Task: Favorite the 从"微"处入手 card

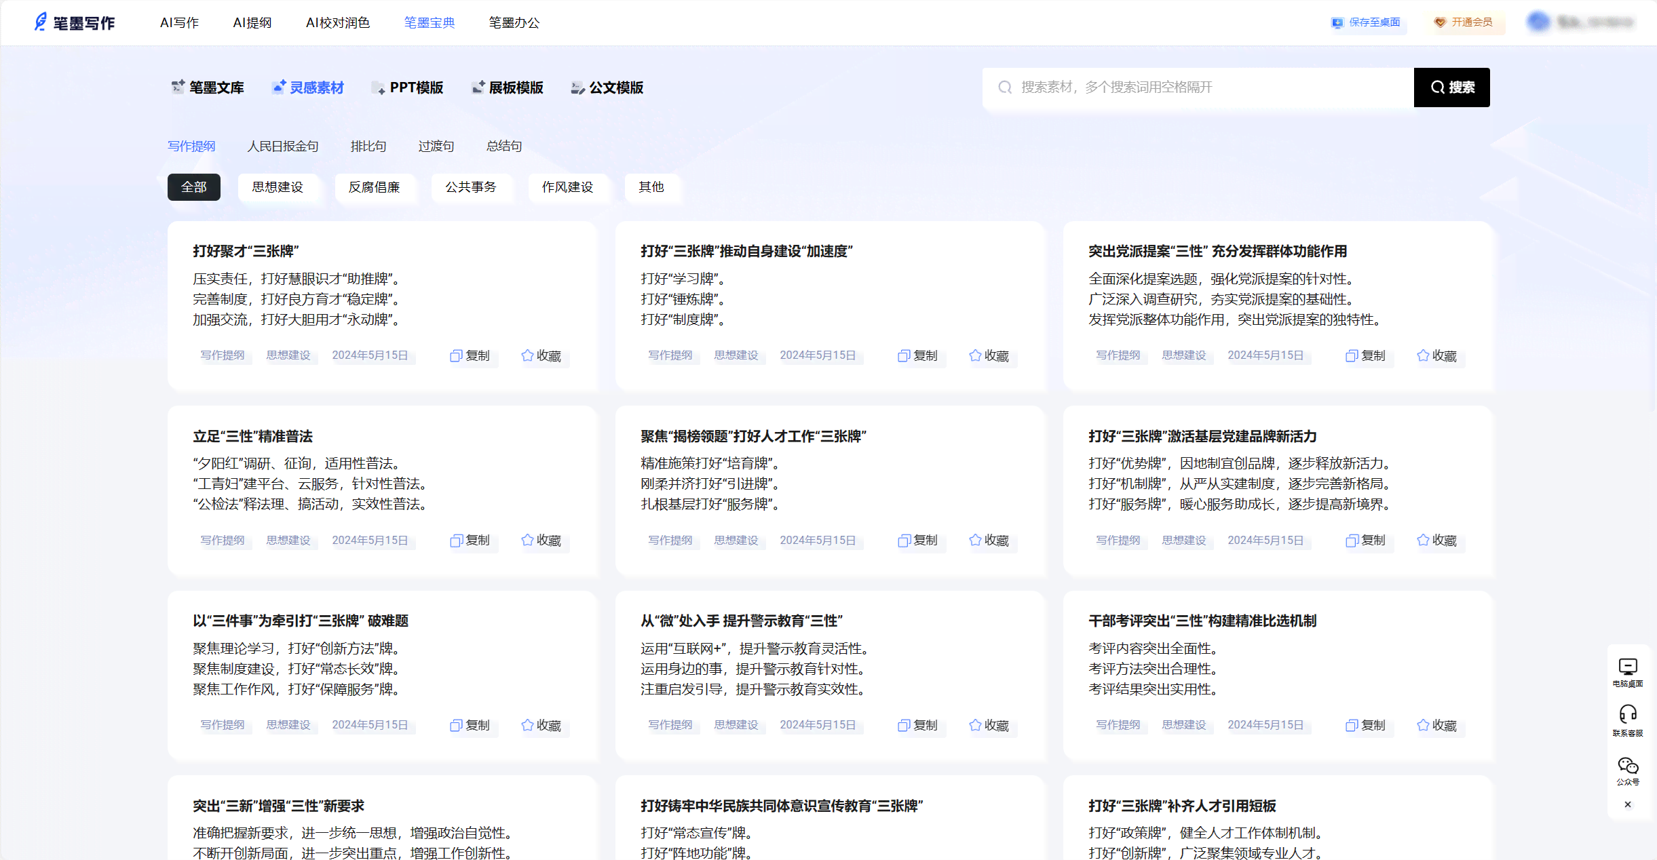Action: 989,725
